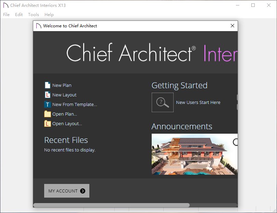This screenshot has width=277, height=213.
Task: Choose New From Template... option
Action: (75, 105)
